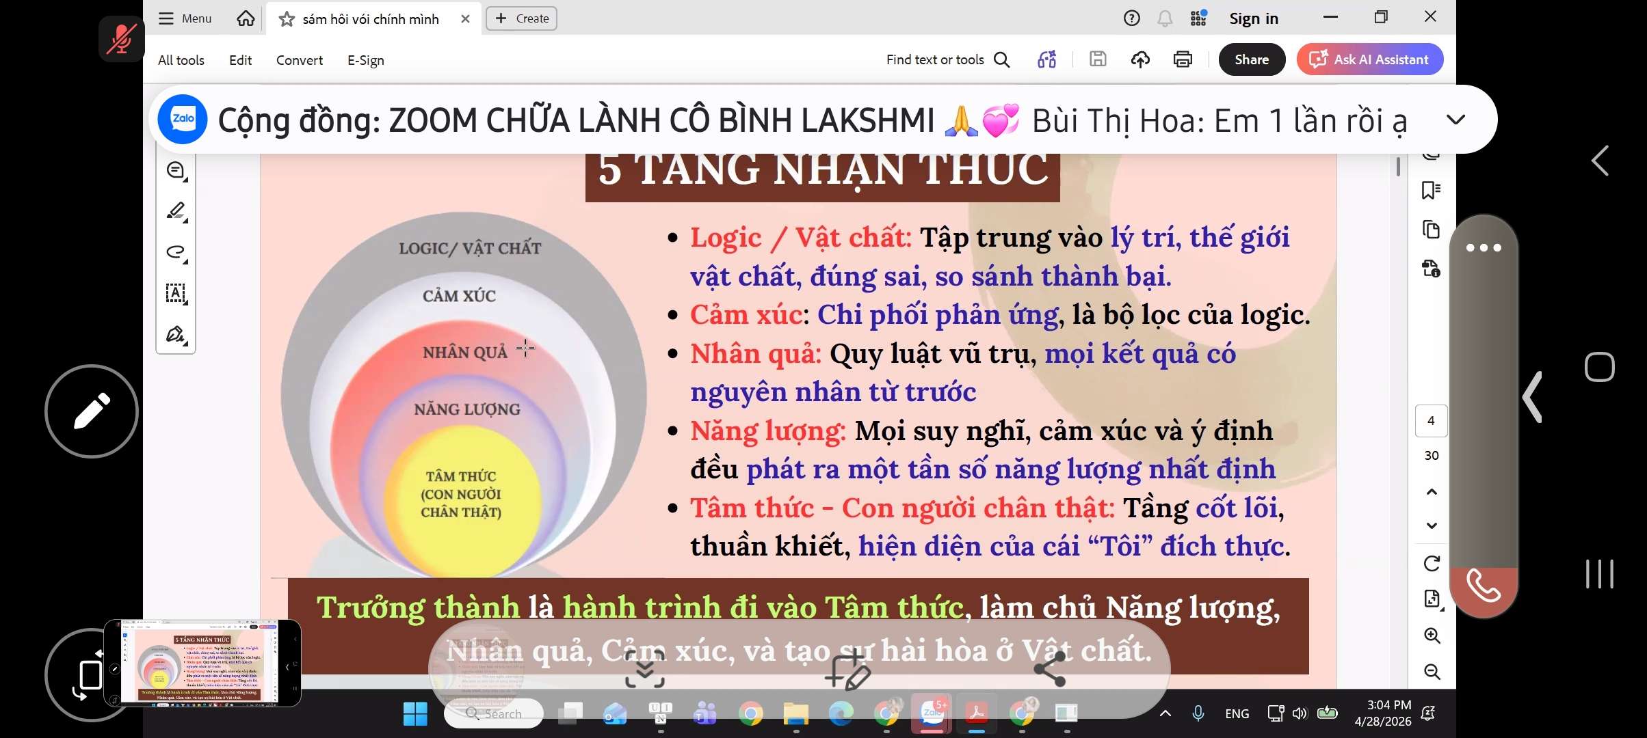Expand the Zalo notification banner chevron

click(1456, 120)
